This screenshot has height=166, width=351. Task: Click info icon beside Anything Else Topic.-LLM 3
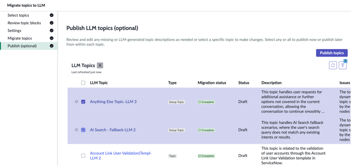76,102
